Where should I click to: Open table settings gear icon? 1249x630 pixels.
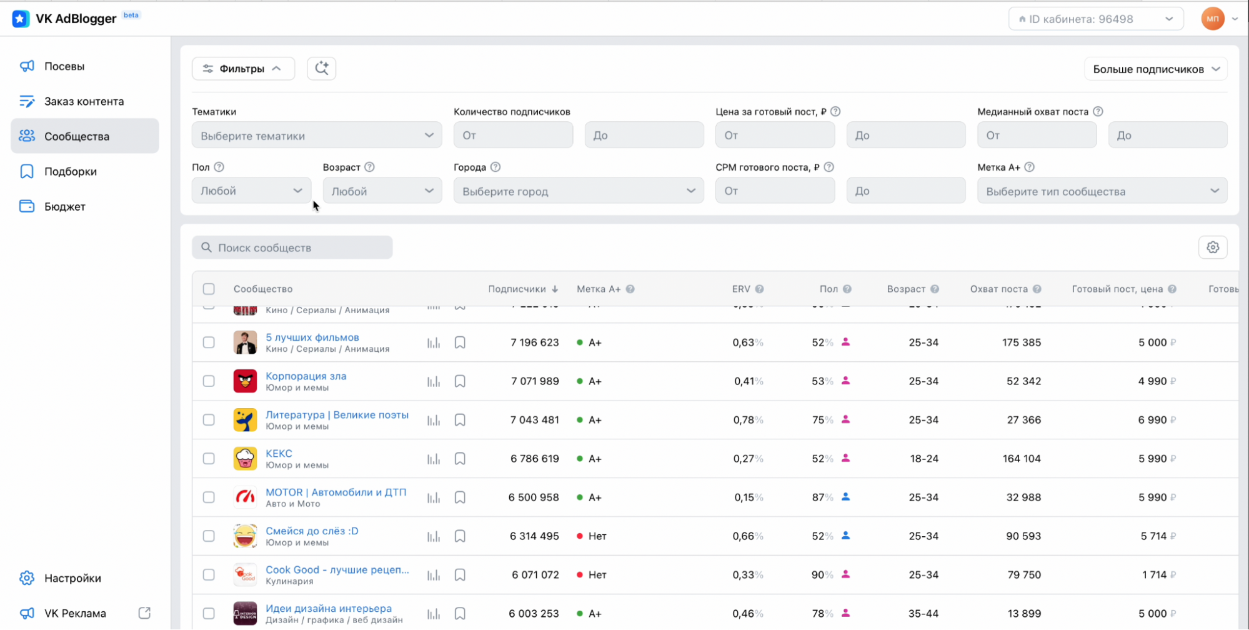1213,247
